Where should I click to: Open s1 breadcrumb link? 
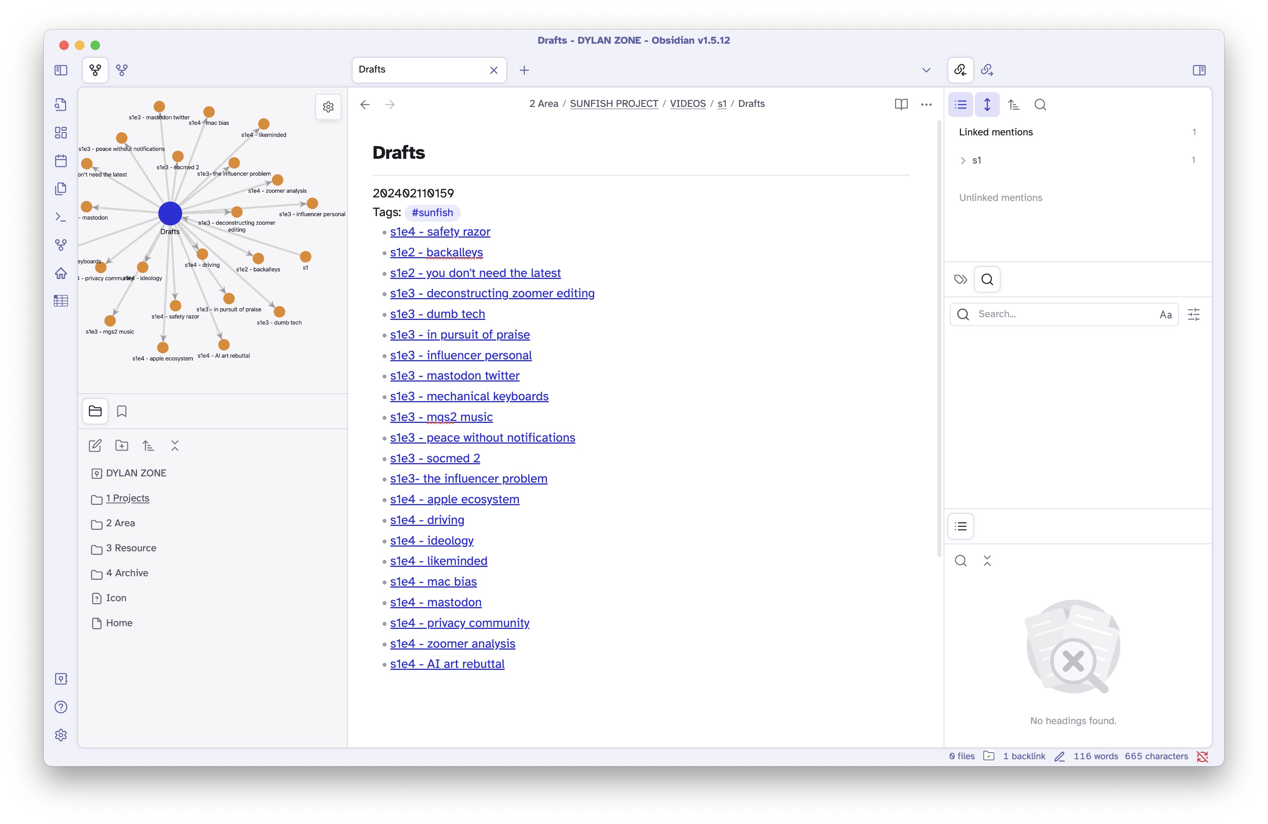722,104
